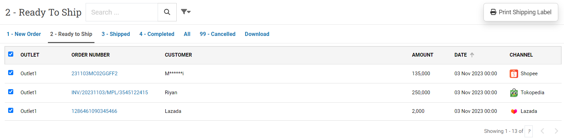This screenshot has height=140, width=564.
Task: Switch to the 3 - Shipped tab
Action: point(116,34)
